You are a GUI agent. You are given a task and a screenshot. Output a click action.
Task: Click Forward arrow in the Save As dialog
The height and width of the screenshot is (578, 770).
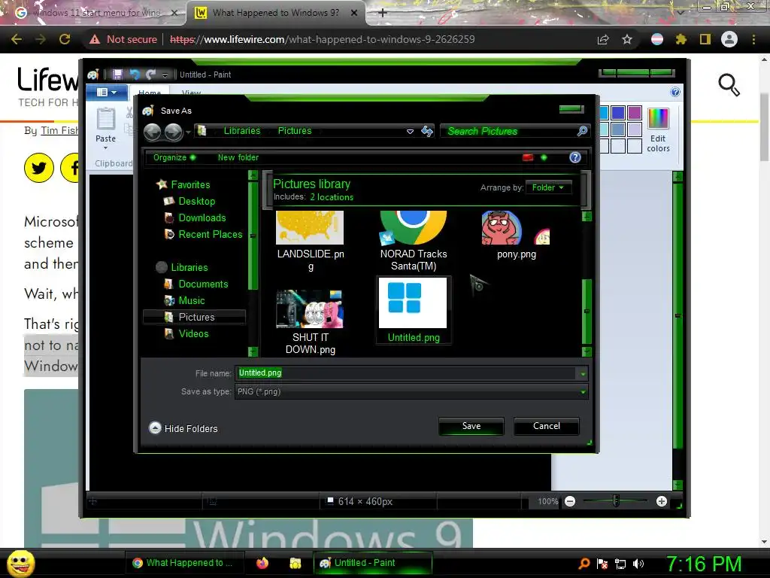[x=174, y=131]
